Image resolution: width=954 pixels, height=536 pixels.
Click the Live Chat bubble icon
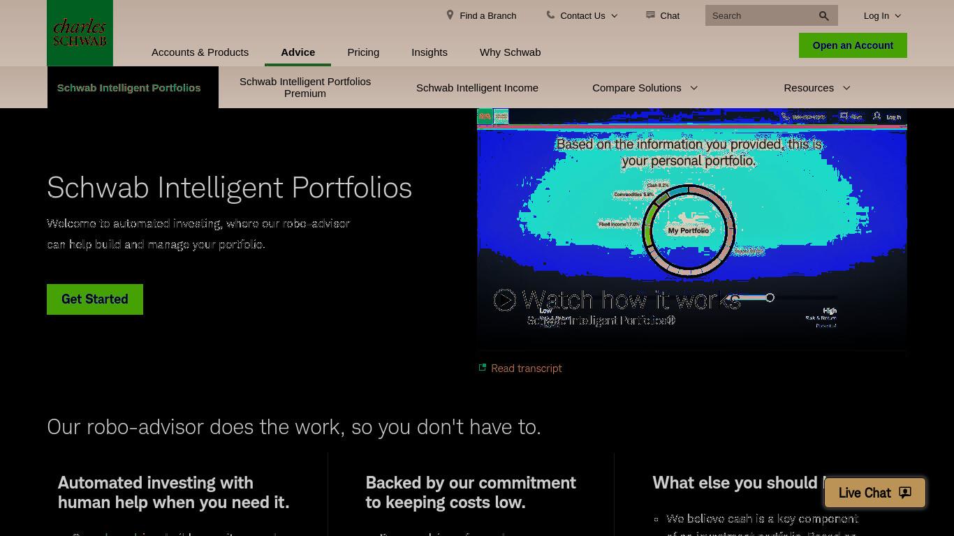[905, 493]
